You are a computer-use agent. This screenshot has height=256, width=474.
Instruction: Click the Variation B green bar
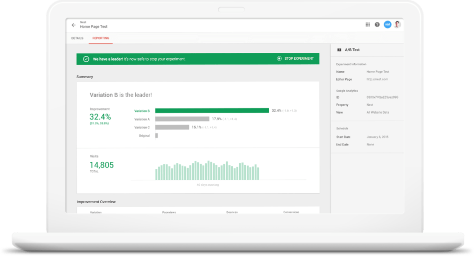(x=212, y=111)
